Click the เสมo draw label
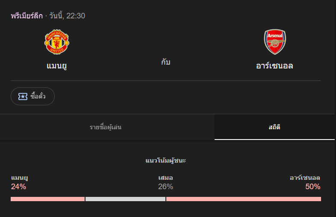The image size is (336, 217). click(165, 178)
